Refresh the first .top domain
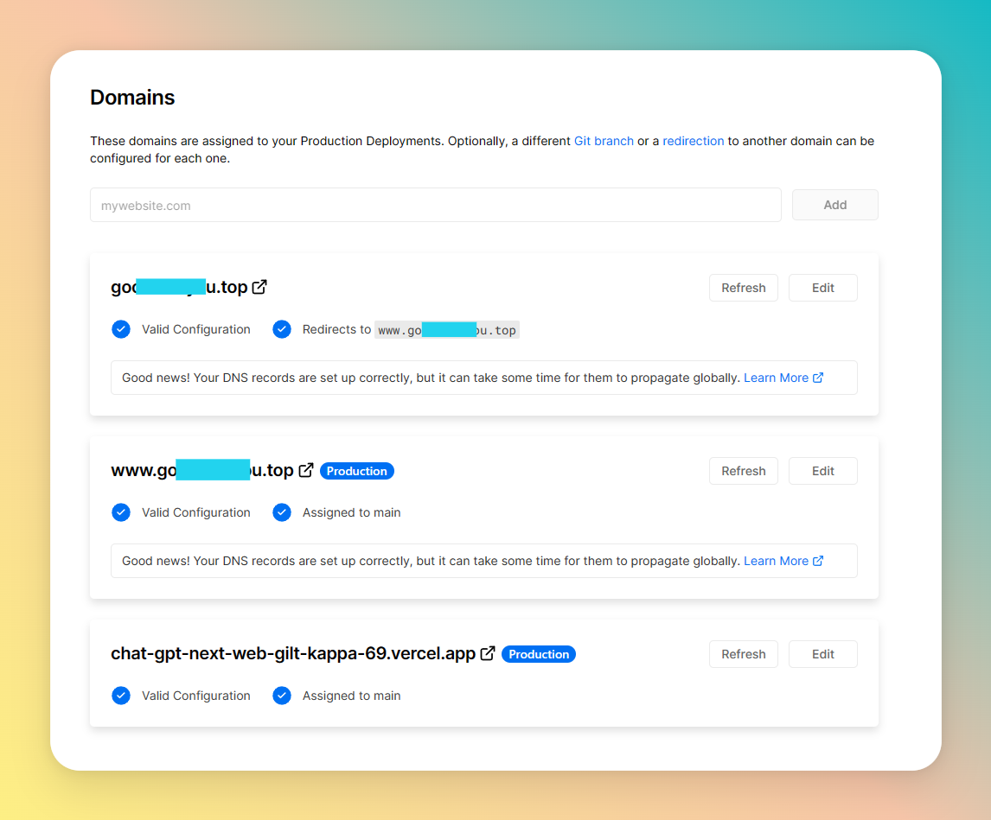991x820 pixels. click(743, 288)
